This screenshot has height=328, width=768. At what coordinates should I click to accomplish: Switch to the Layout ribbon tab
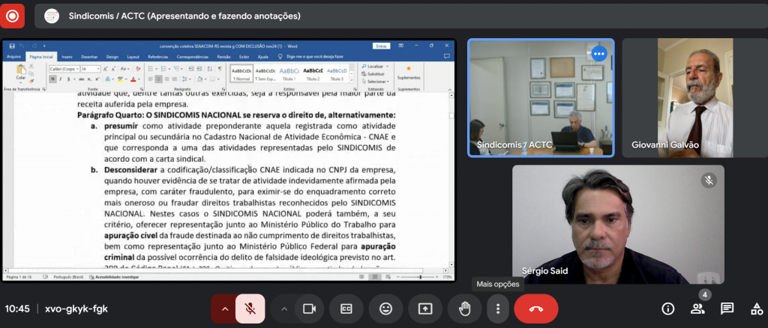[133, 56]
